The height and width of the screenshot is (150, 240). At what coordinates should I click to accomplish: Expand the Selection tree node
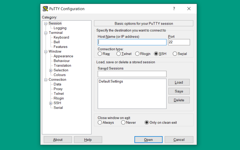[51, 70]
